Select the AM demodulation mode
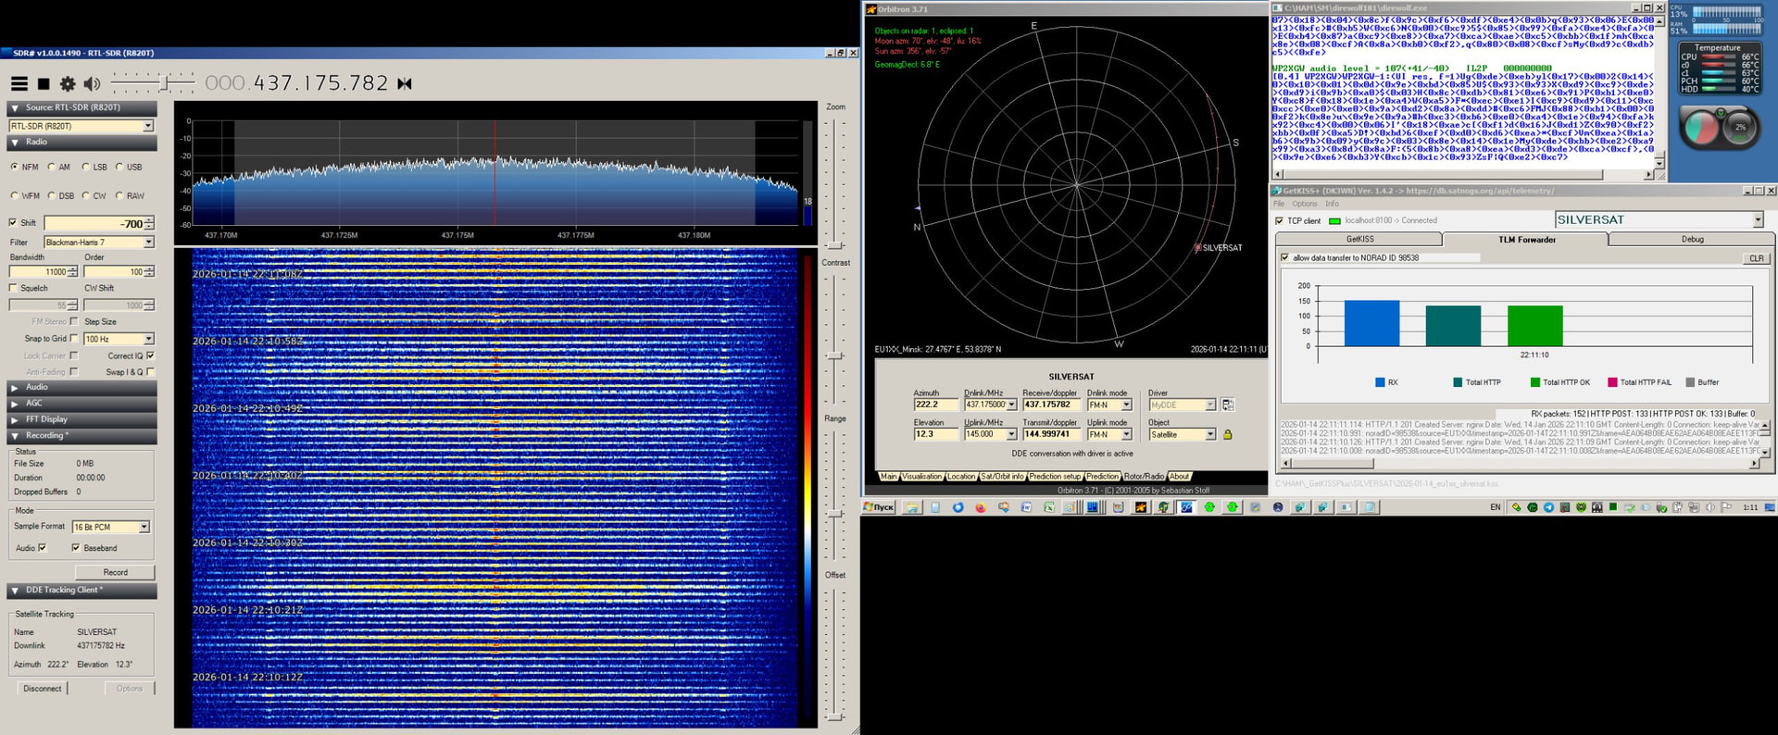This screenshot has width=1778, height=735. [x=52, y=168]
